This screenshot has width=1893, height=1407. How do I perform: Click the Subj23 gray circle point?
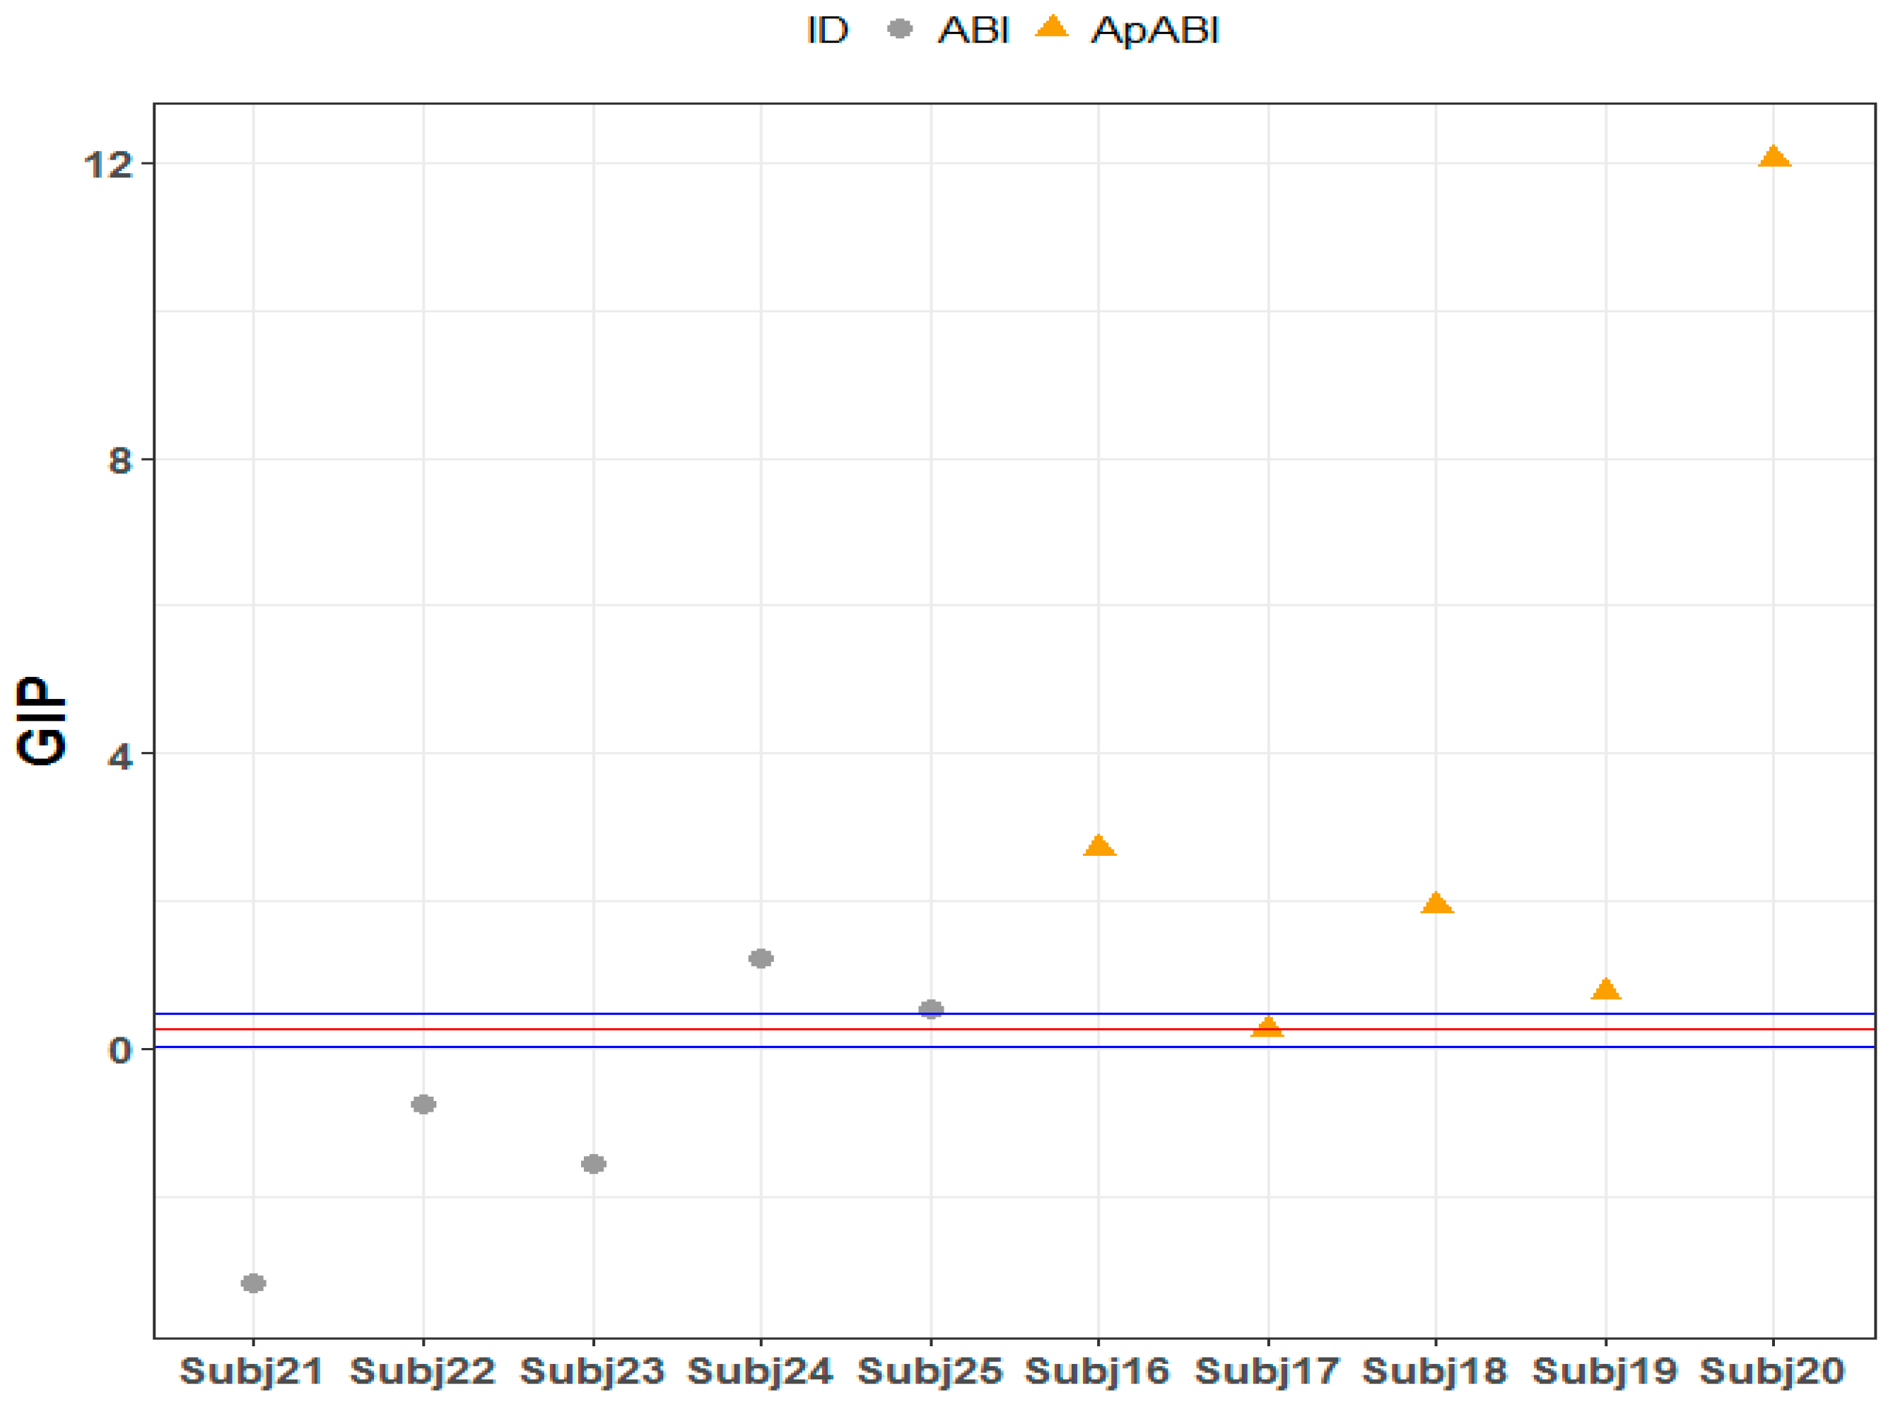(x=594, y=1165)
